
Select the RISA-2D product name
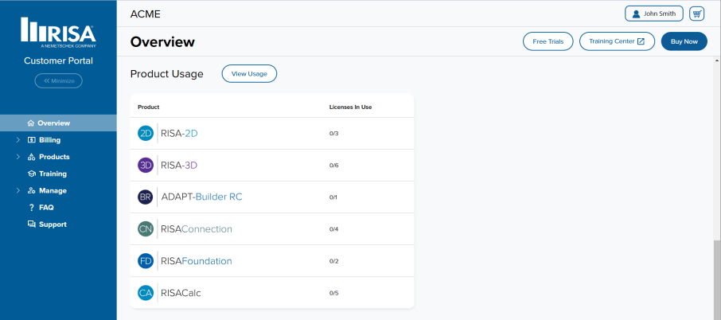pyautogui.click(x=179, y=134)
